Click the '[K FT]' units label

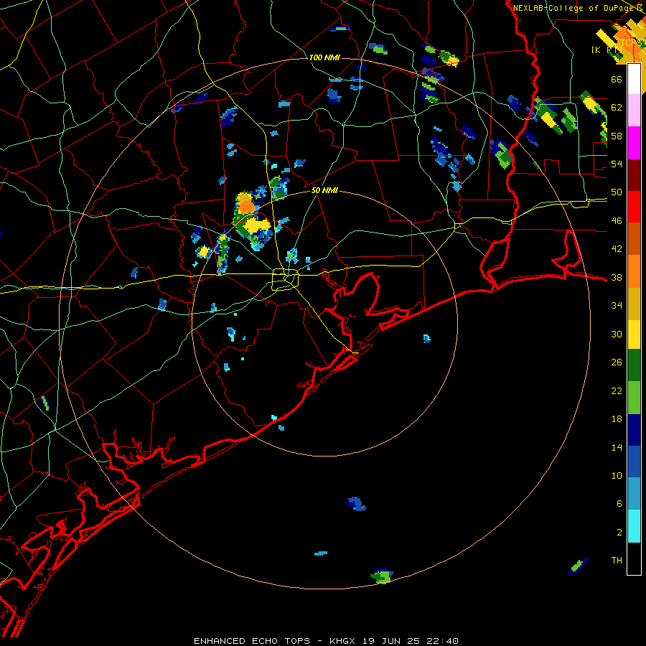coord(607,50)
